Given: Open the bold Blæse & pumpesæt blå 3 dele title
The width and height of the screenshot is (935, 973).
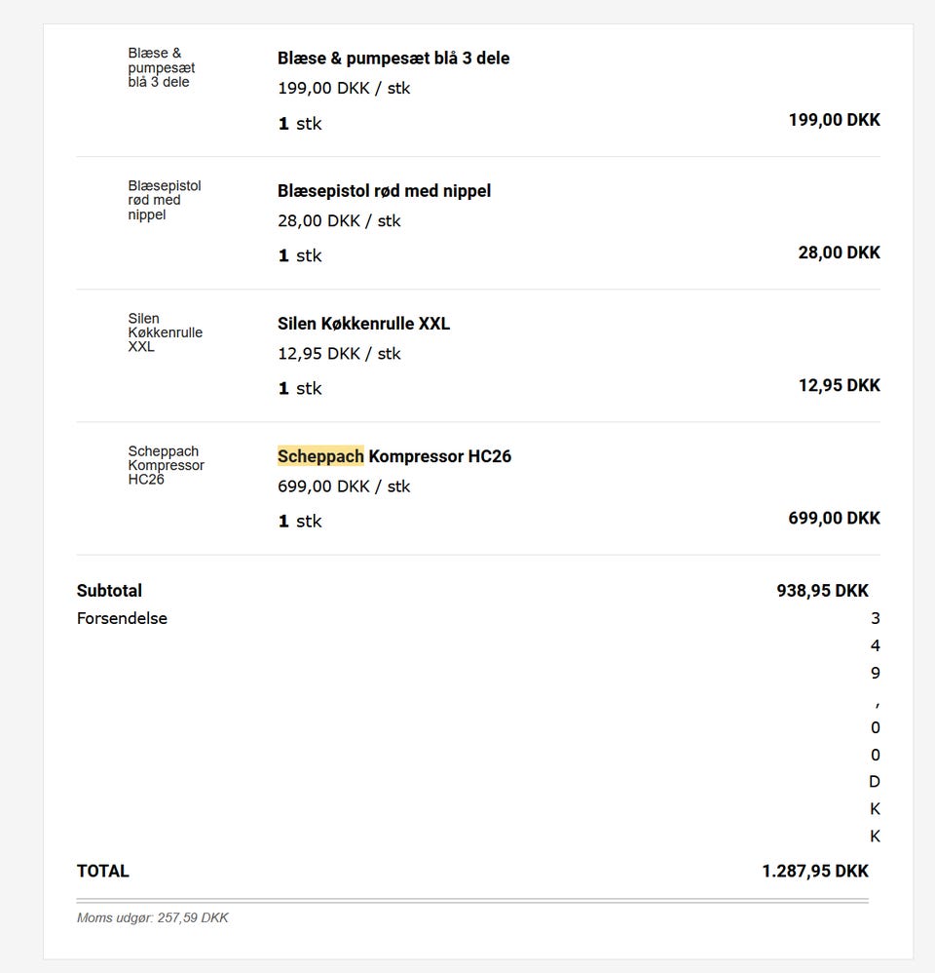Looking at the screenshot, I should tap(393, 58).
